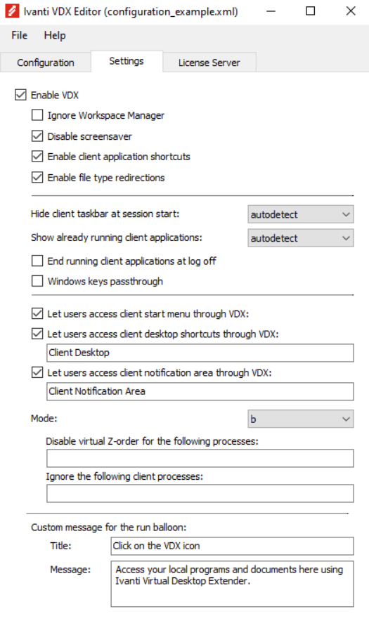369x635 pixels.
Task: Toggle the Disable screensaver checkbox
Action: point(37,136)
